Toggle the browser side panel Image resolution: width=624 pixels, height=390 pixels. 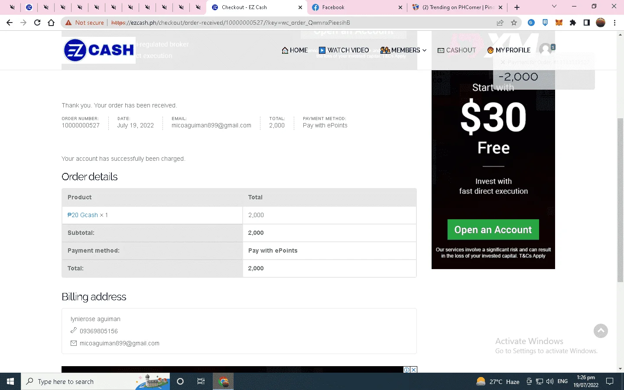tap(587, 23)
